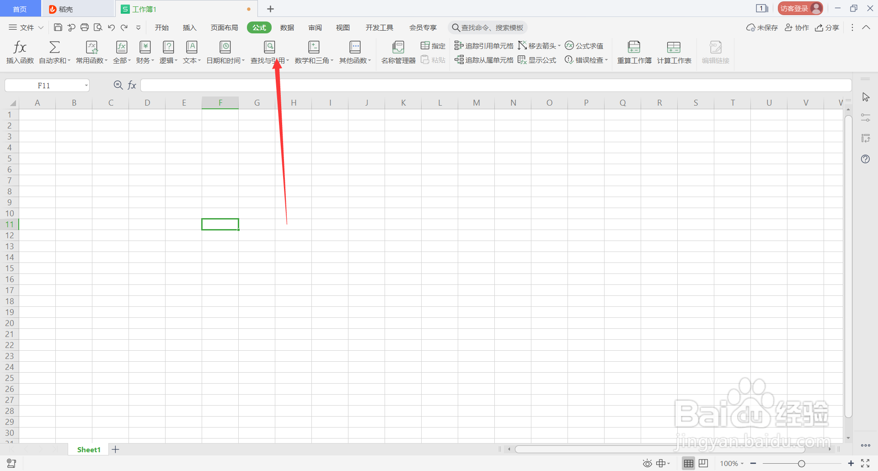The width and height of the screenshot is (878, 471).
Task: Add a new sheet with plus button
Action: 116,450
